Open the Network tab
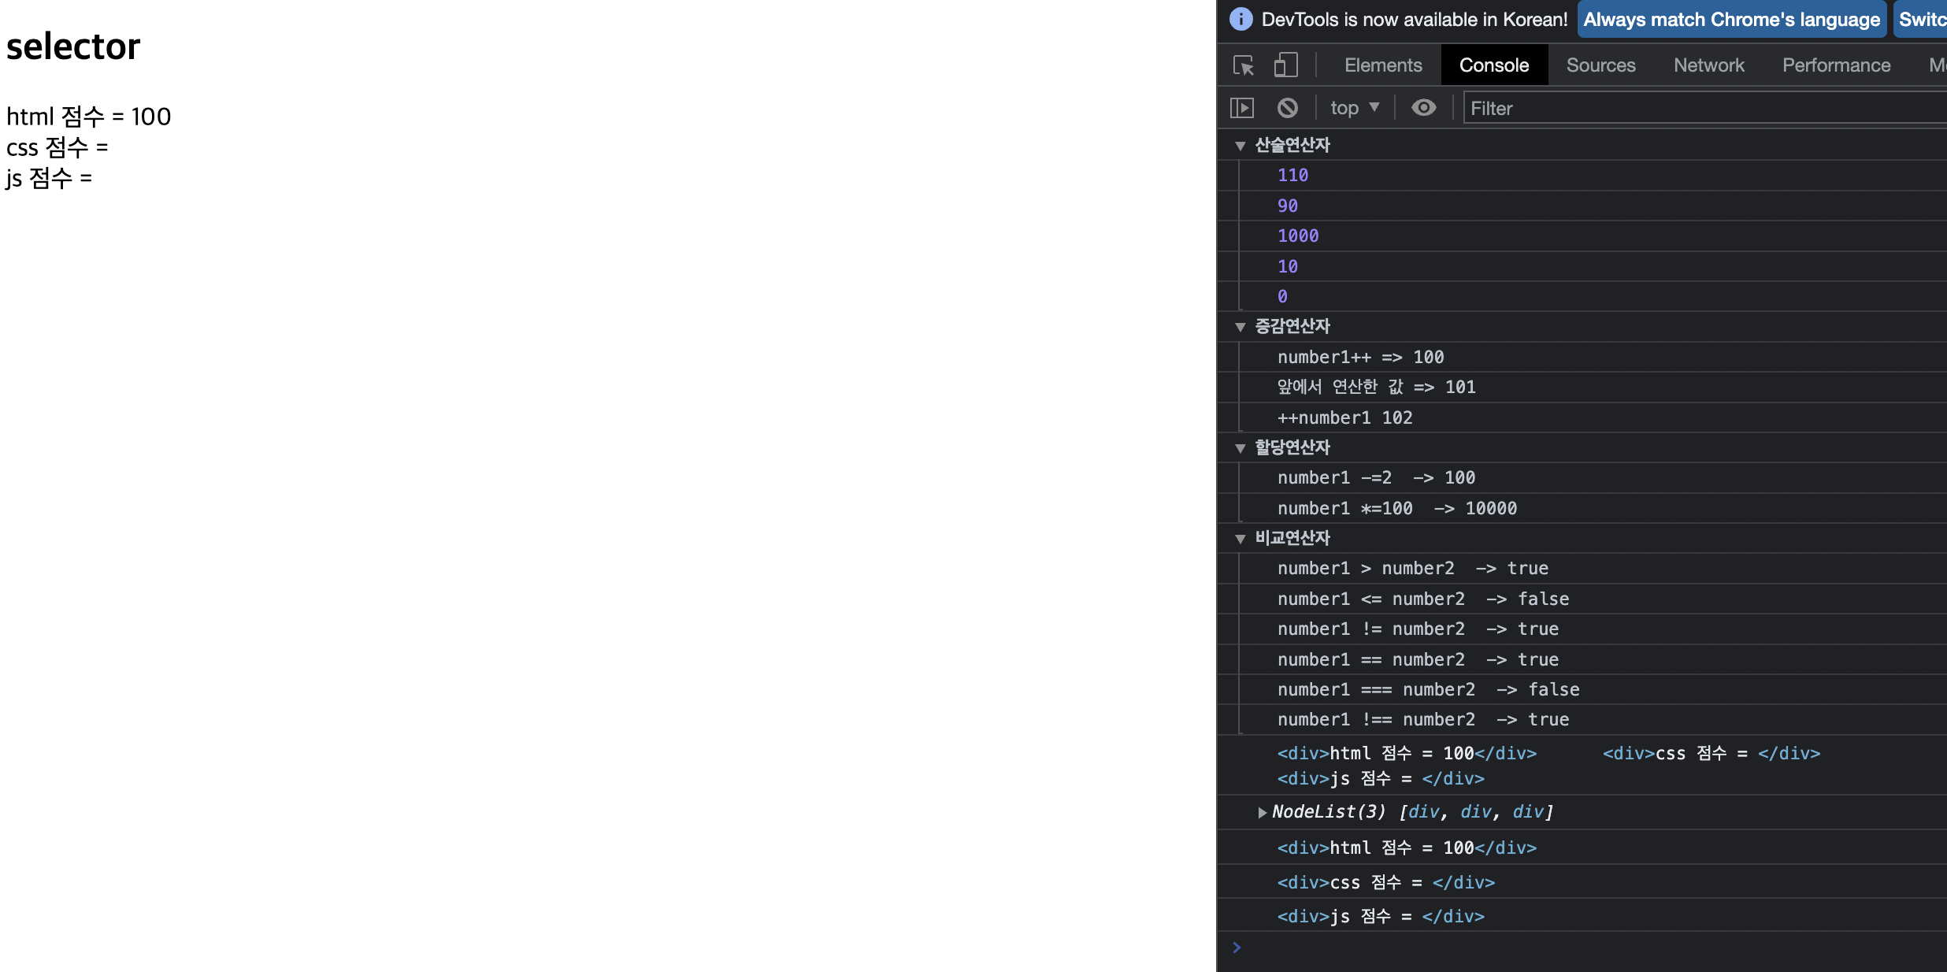1947x972 pixels. point(1708,65)
